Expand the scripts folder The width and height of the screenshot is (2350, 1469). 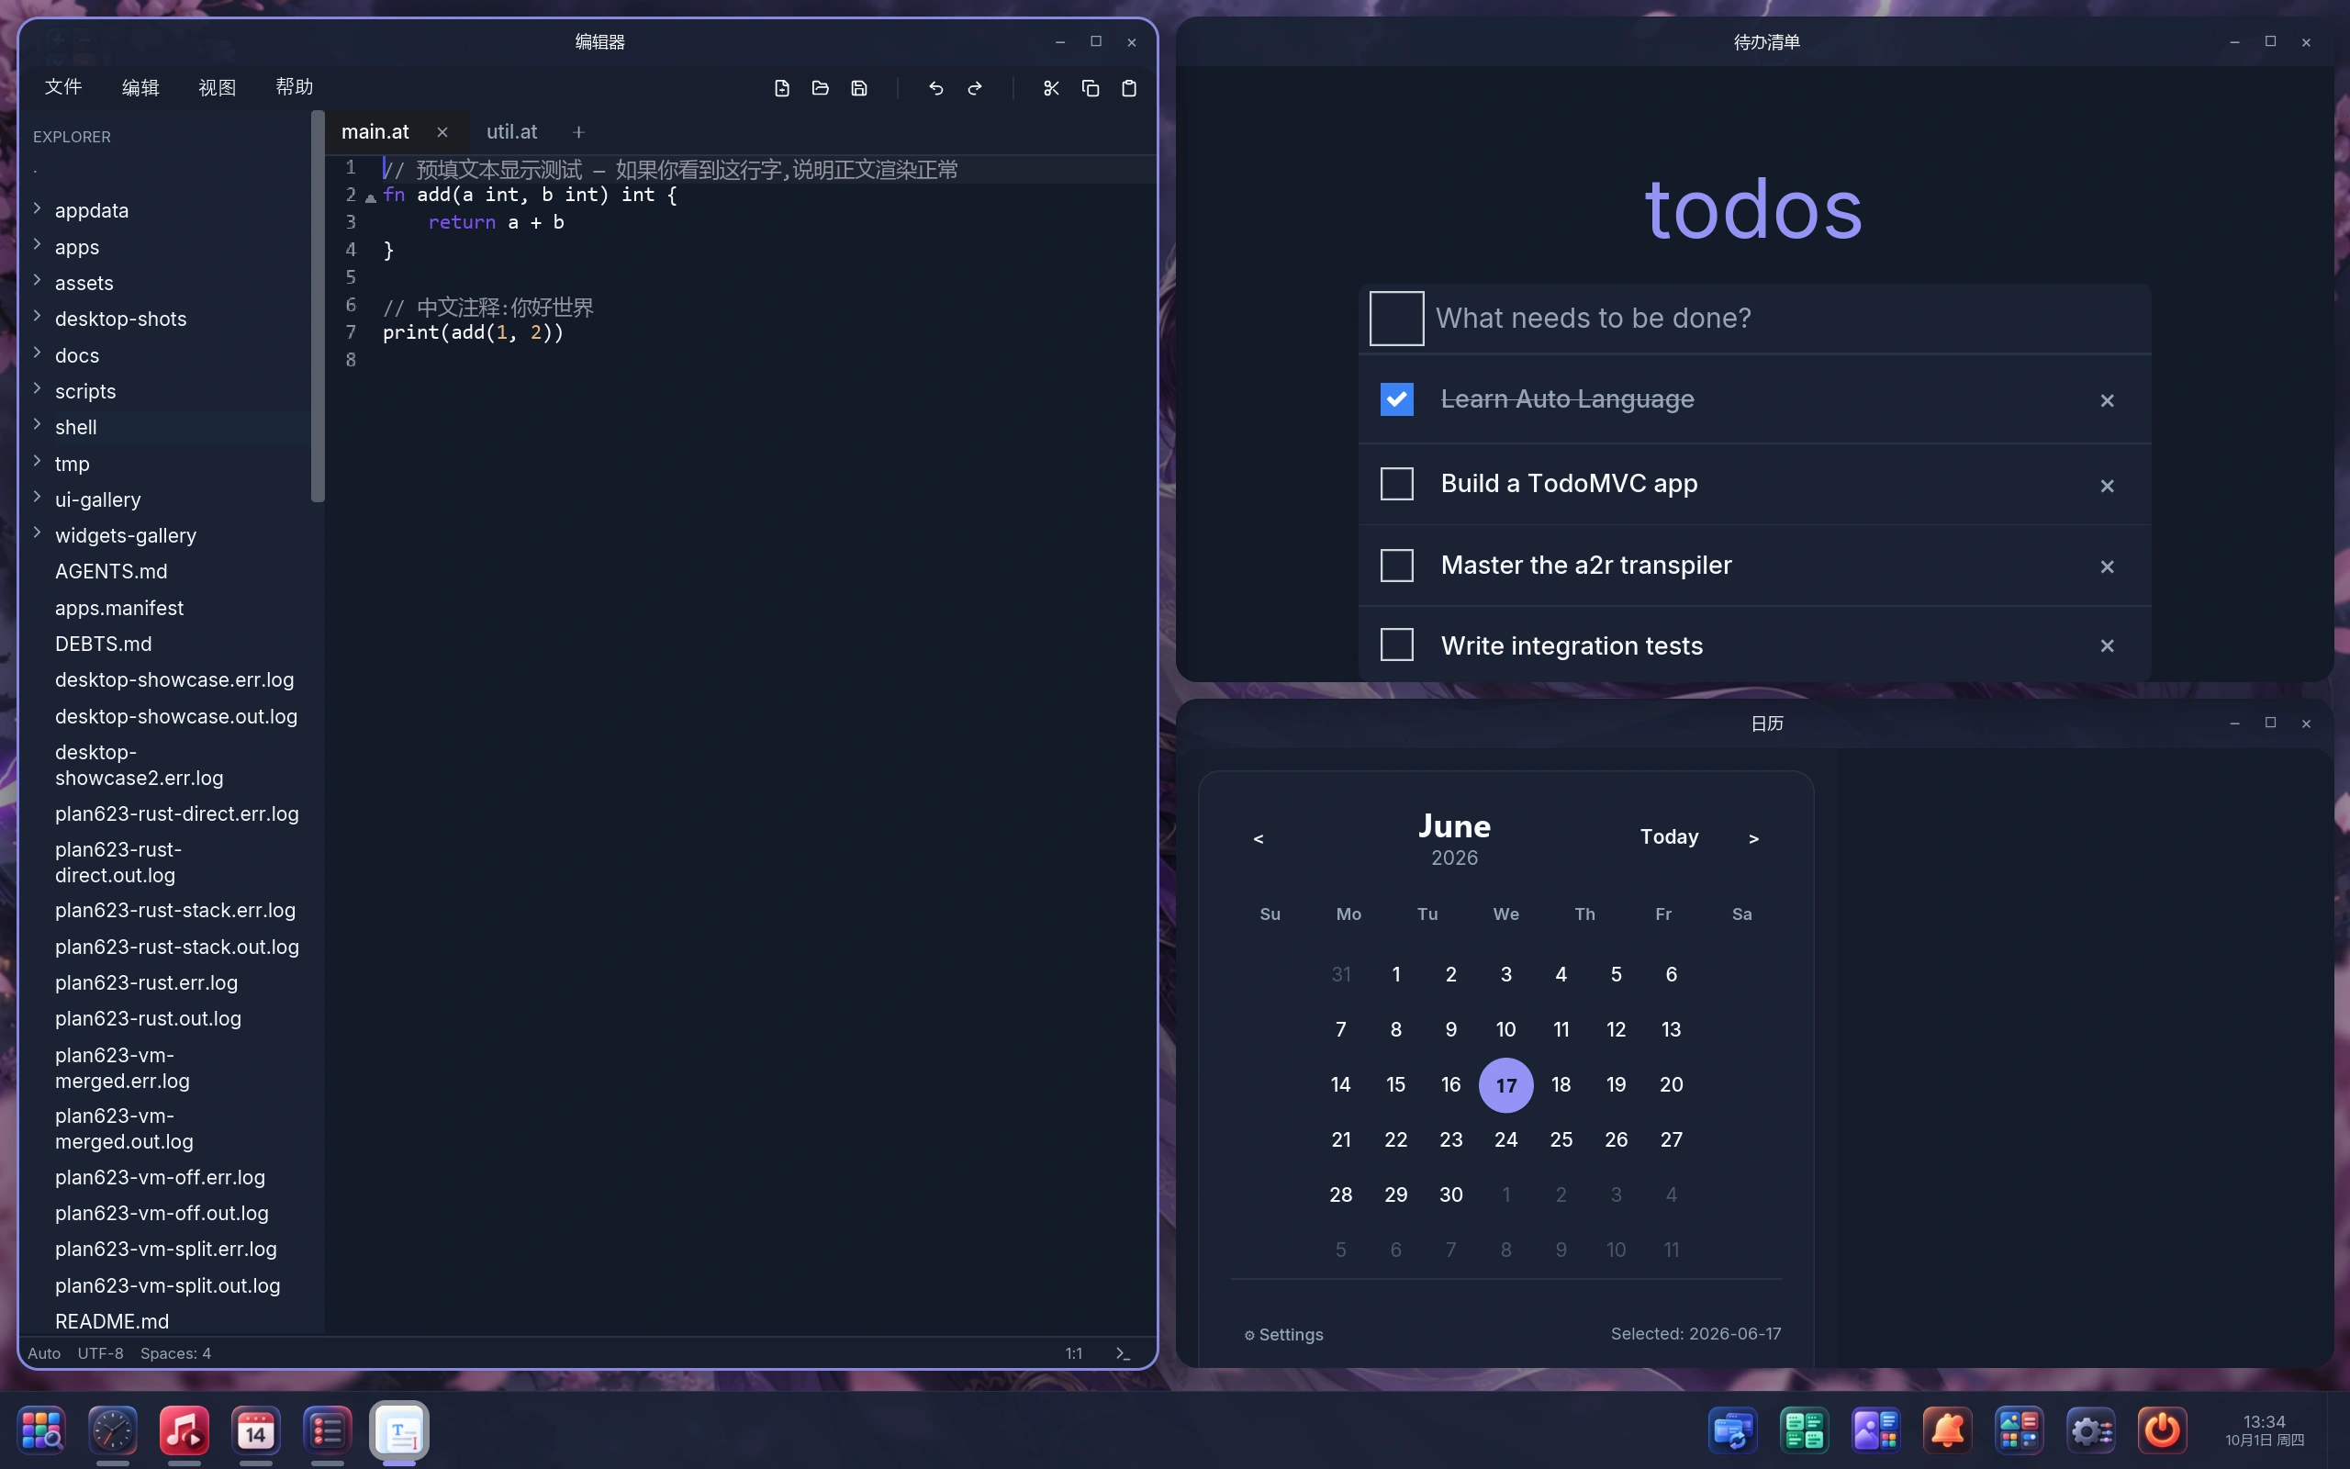(x=37, y=389)
